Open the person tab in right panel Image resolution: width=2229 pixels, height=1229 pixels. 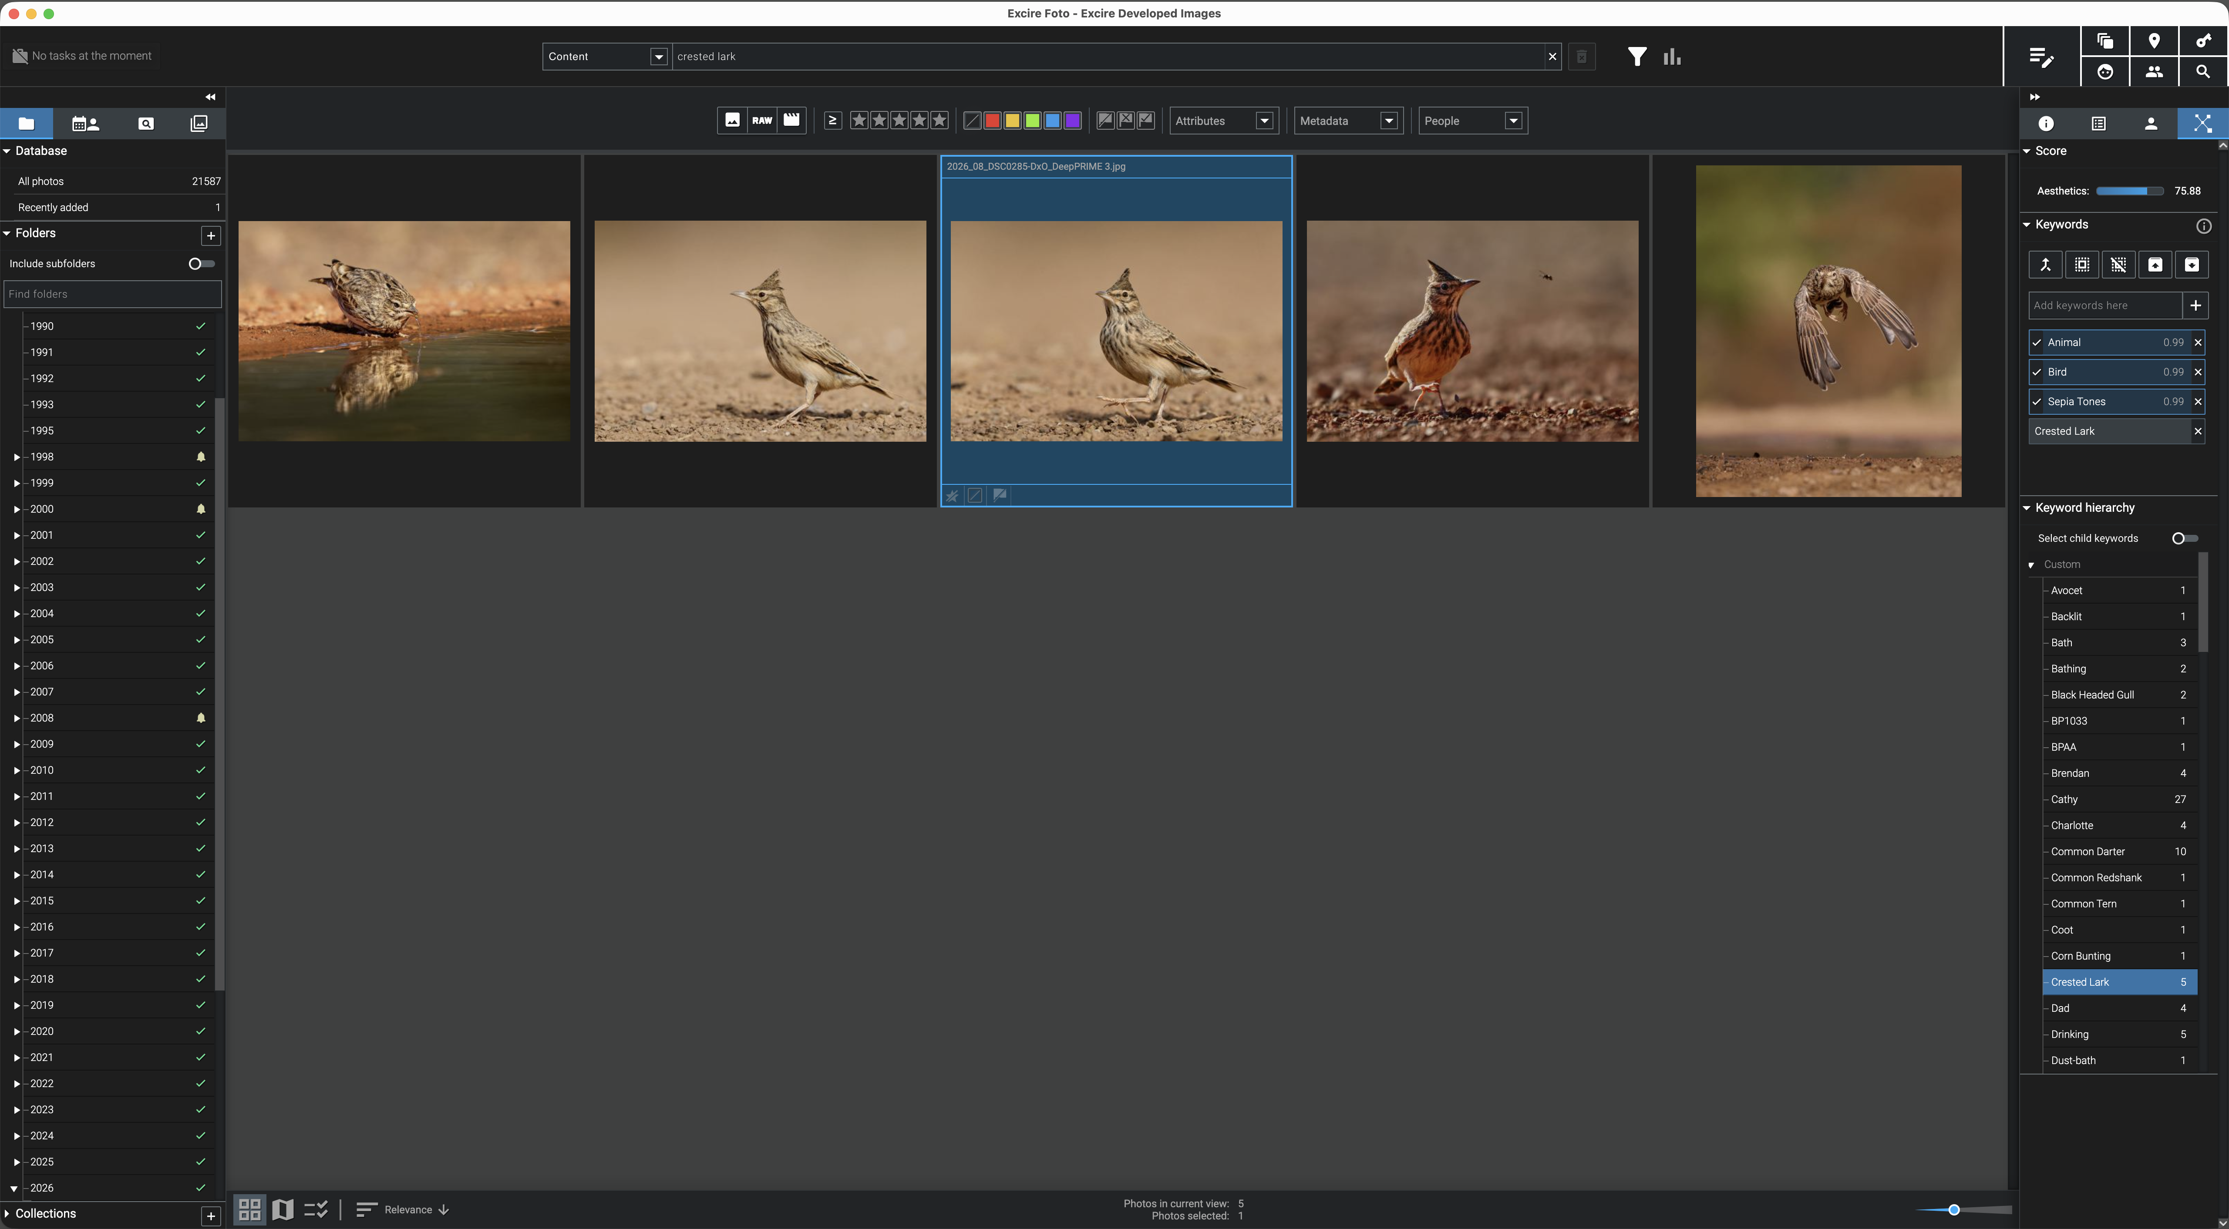click(x=2150, y=124)
